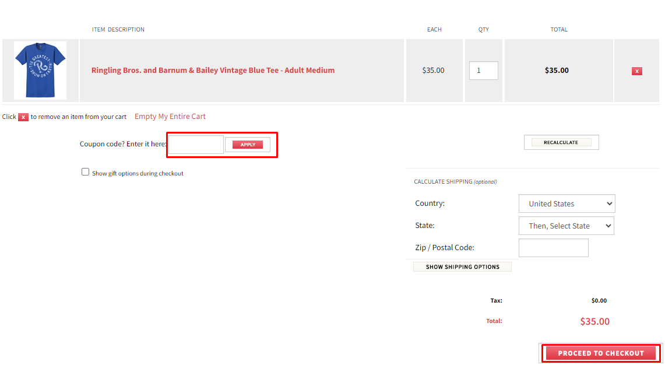Viewport: 665px width, 365px height.
Task: Click the red $35.00 order total
Action: pos(594,321)
